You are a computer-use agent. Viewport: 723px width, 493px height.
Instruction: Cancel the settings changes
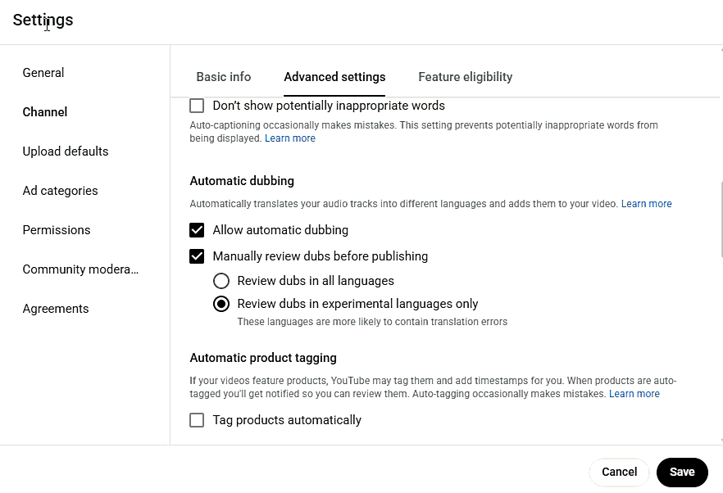[619, 472]
